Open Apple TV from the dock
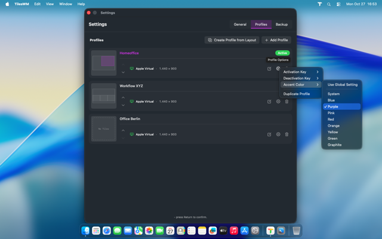 [x=223, y=231]
